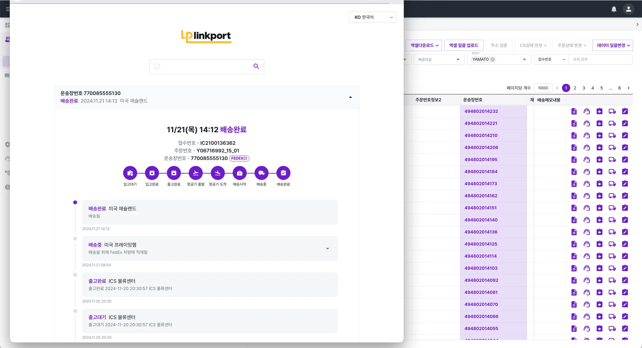Image resolution: width=642 pixels, height=348 pixels.
Task: Go to page 3 in pagination
Action: [584, 88]
